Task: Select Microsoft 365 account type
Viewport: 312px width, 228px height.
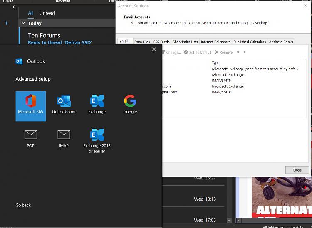Action: click(31, 106)
